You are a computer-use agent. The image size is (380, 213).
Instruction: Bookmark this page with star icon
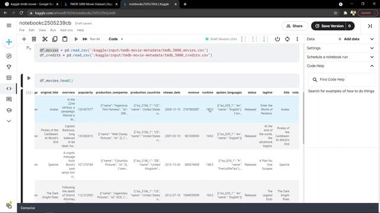[x=335, y=13]
